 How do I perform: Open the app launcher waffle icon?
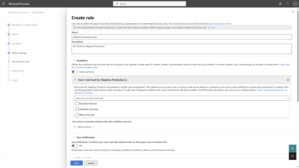click(4, 4)
